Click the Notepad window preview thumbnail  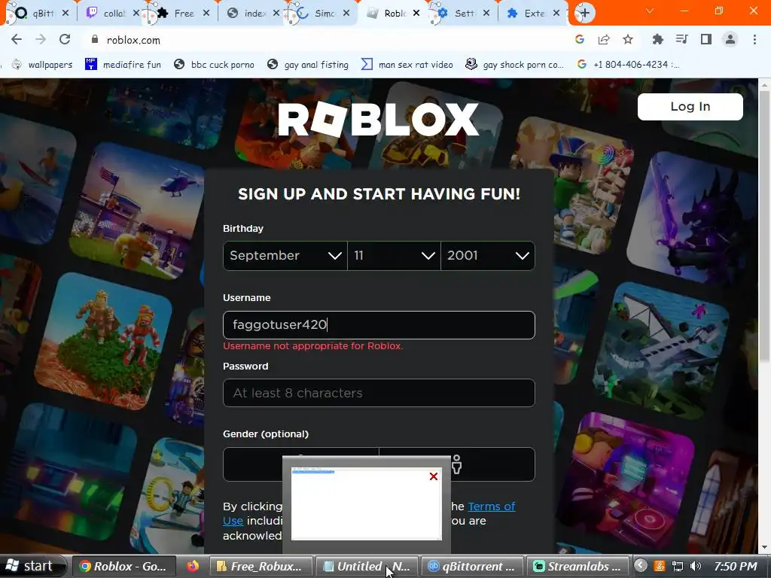(x=367, y=503)
